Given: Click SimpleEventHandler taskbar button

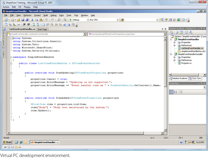Looking at the screenshot, I should click(x=44, y=142).
